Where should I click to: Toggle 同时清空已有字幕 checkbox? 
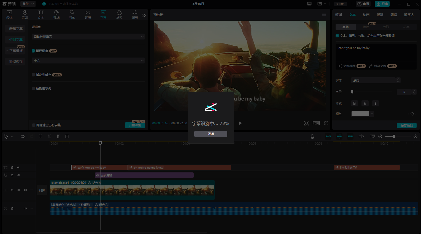34,125
